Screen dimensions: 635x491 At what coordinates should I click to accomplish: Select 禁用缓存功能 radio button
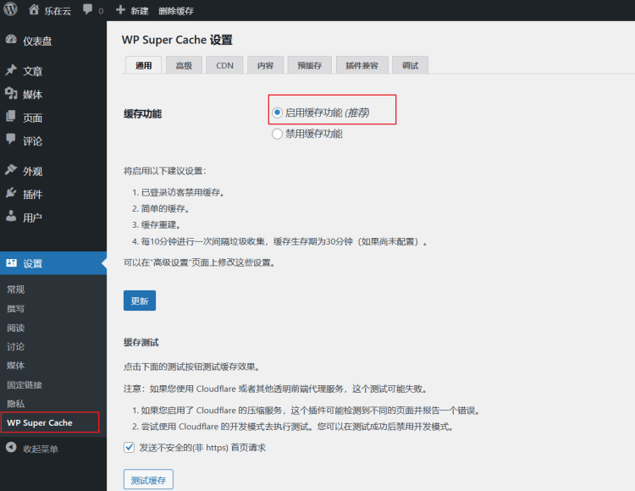277,134
